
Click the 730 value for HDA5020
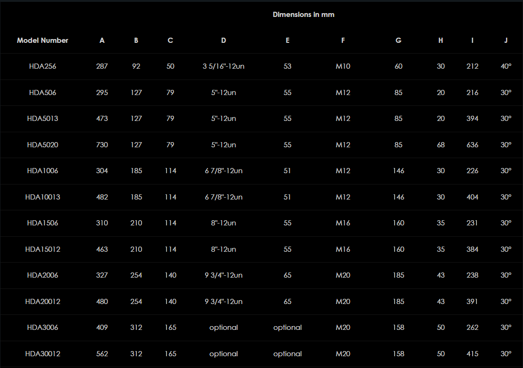point(102,145)
